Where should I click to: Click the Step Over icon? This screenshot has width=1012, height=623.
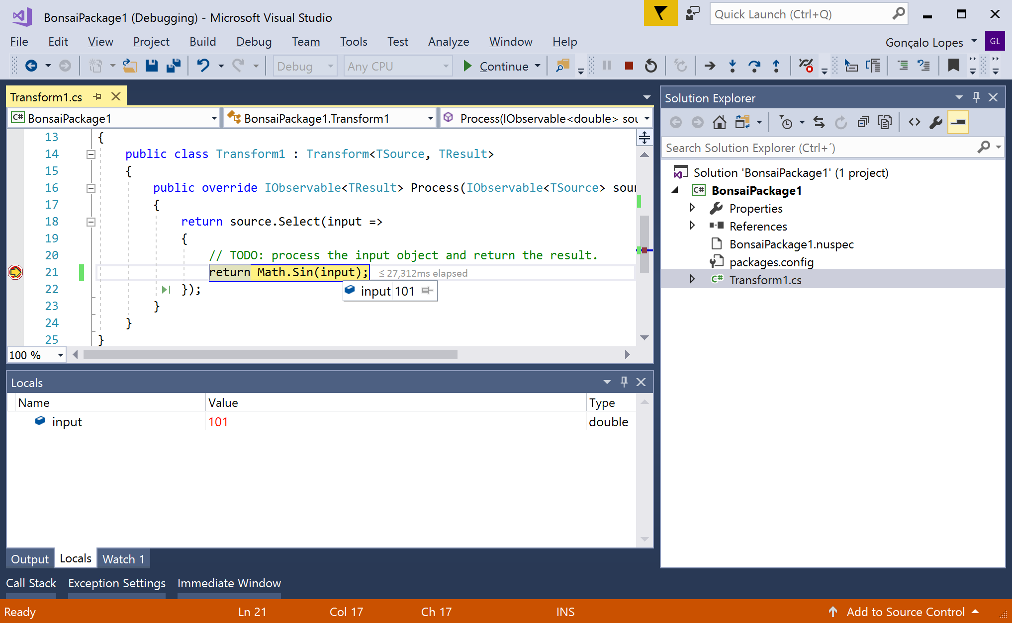coord(754,66)
